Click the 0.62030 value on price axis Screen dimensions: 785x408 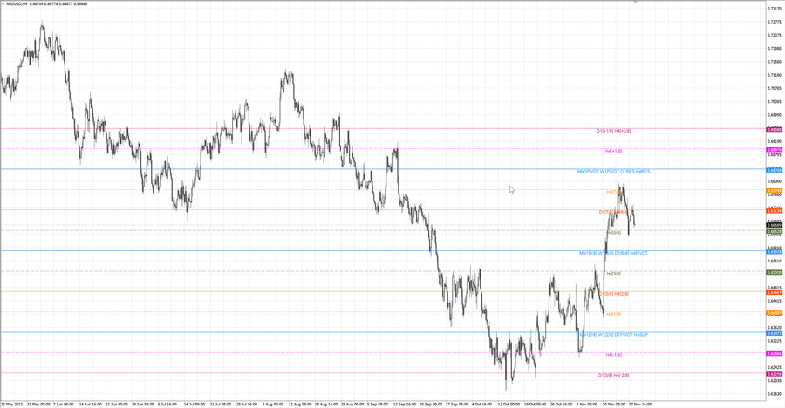point(774,380)
